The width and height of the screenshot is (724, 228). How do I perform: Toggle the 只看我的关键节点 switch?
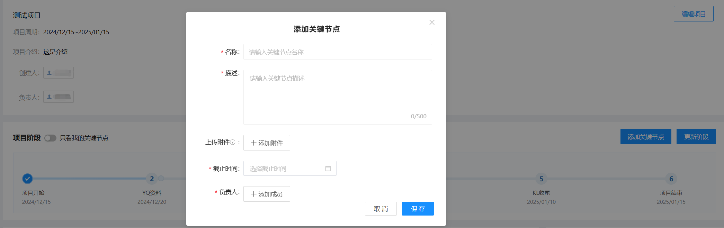[50, 138]
